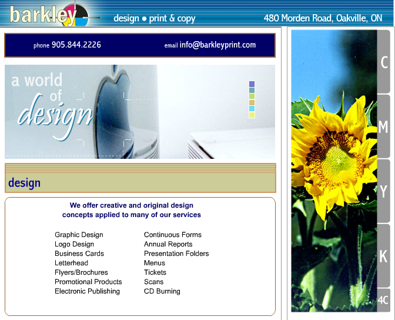Click the 'Logo Design' list item
Screen dimensions: 395x320
(x=74, y=244)
